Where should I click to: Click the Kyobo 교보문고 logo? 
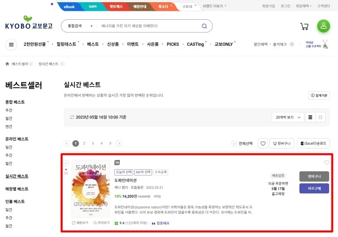(29, 22)
